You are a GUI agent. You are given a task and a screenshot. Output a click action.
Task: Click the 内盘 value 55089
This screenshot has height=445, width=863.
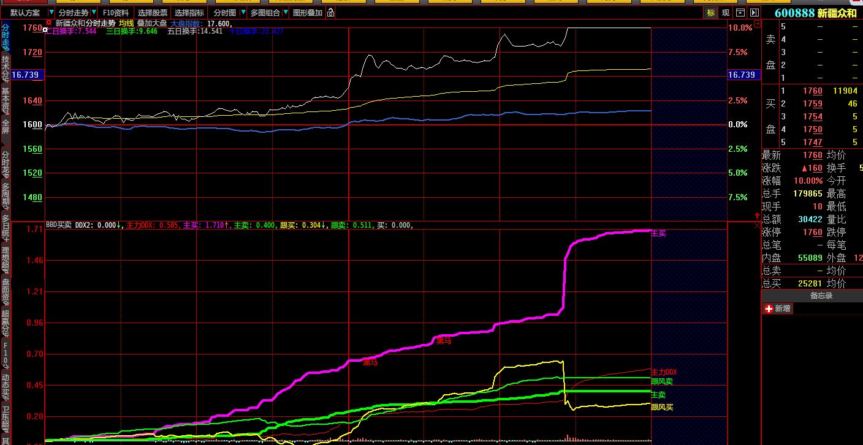click(810, 258)
